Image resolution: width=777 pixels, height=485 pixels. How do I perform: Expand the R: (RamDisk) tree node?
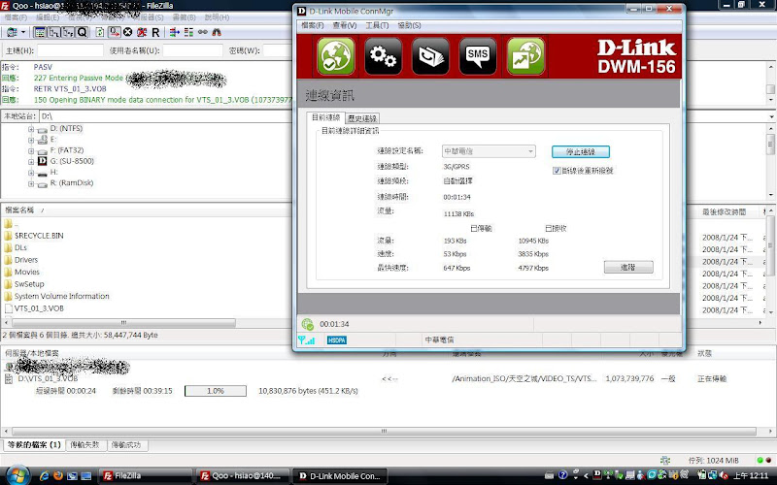(31, 183)
